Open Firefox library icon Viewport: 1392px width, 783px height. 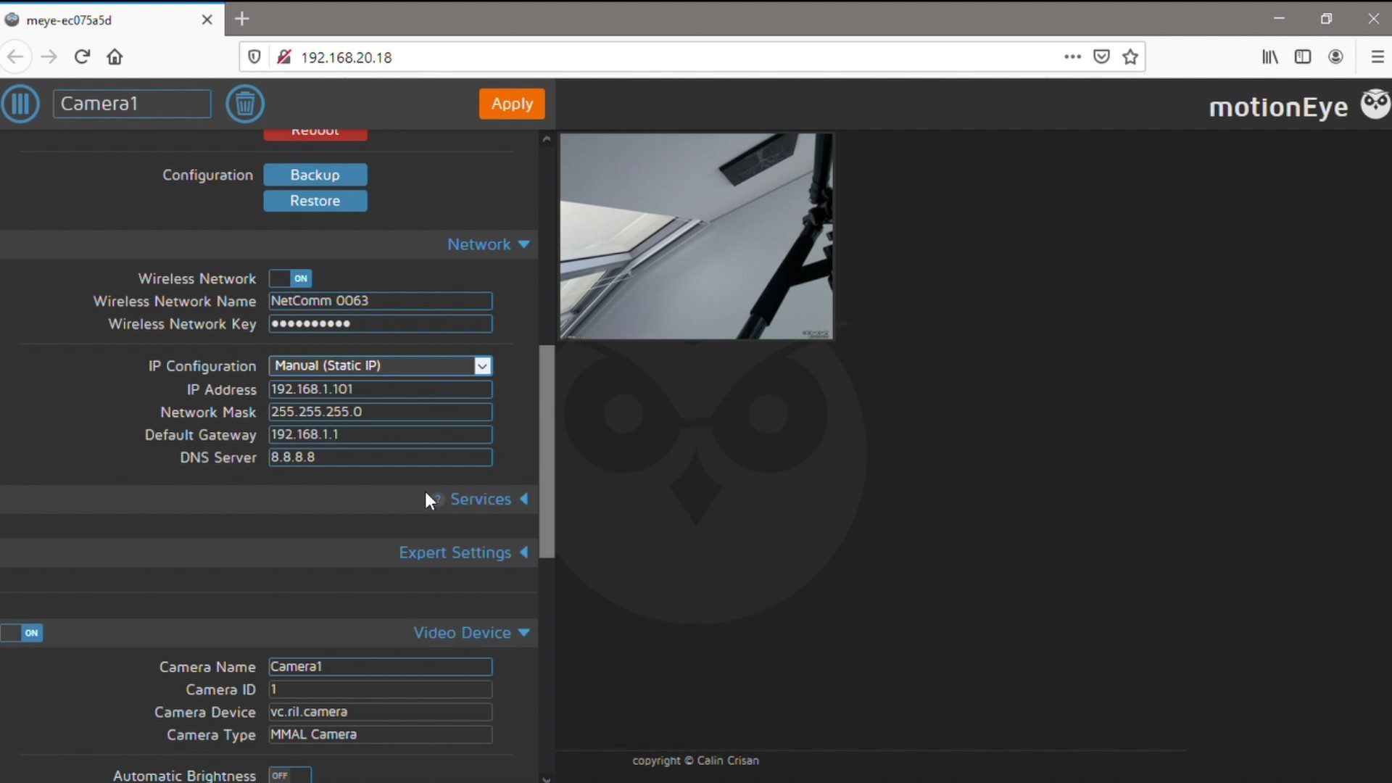point(1269,57)
